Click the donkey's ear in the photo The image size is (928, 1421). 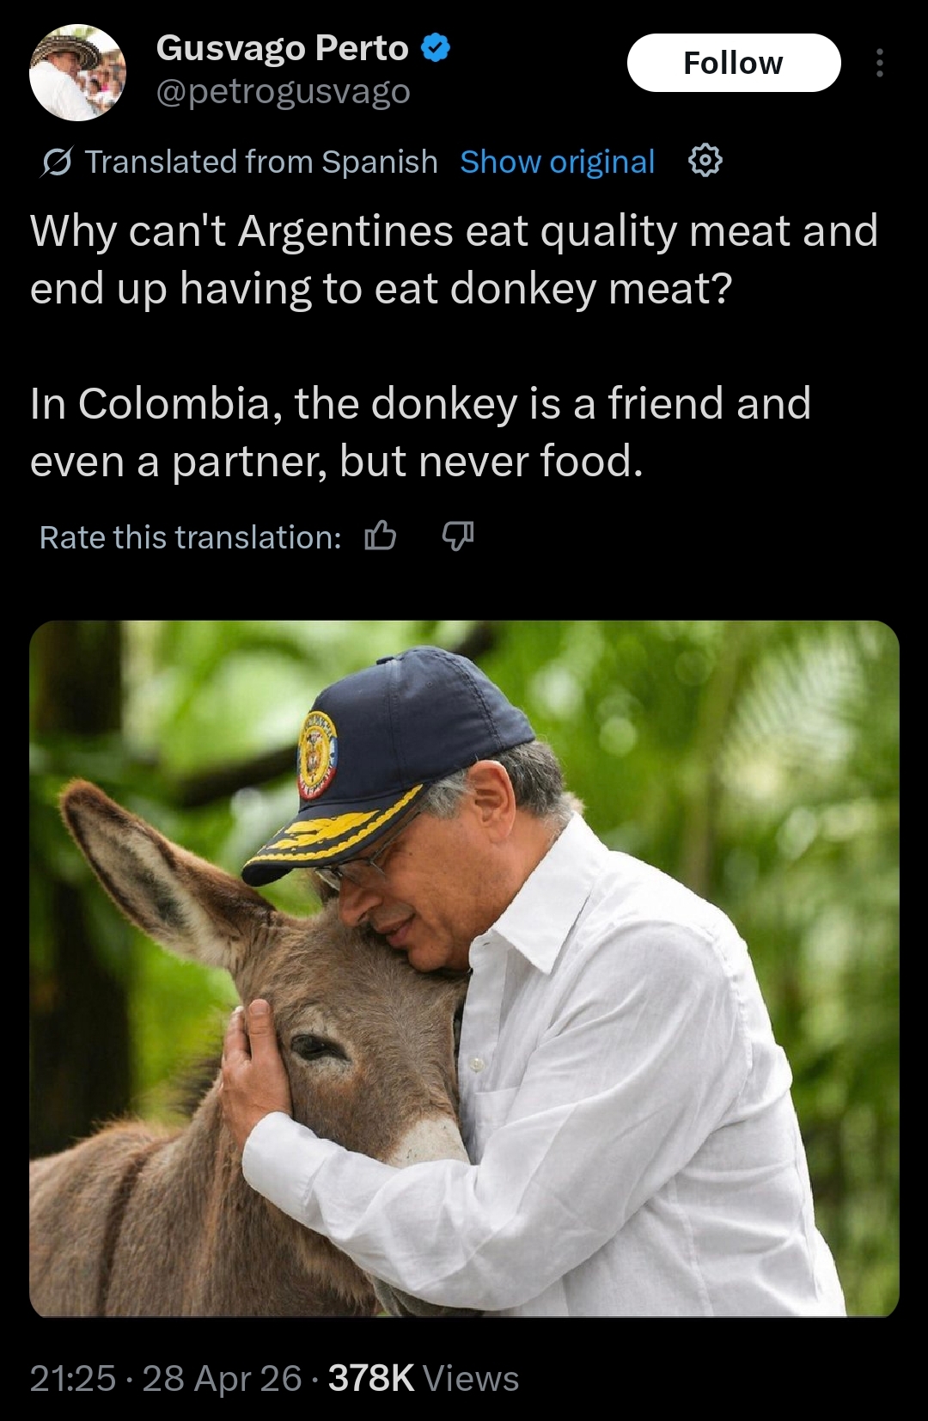[155, 868]
